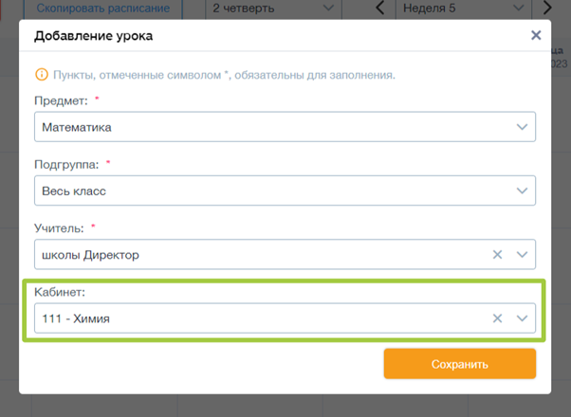
Task: Clear the Кабинет value 111 - Химия
Action: [x=497, y=318]
